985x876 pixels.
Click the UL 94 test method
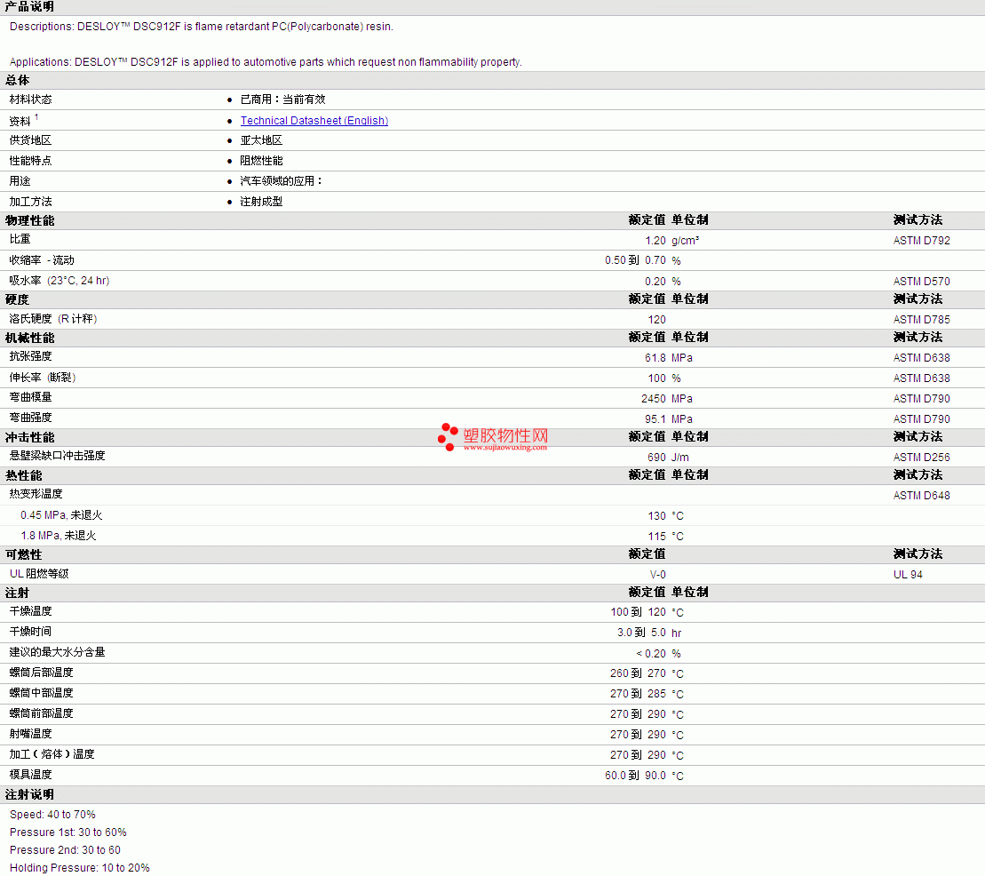[x=908, y=575]
